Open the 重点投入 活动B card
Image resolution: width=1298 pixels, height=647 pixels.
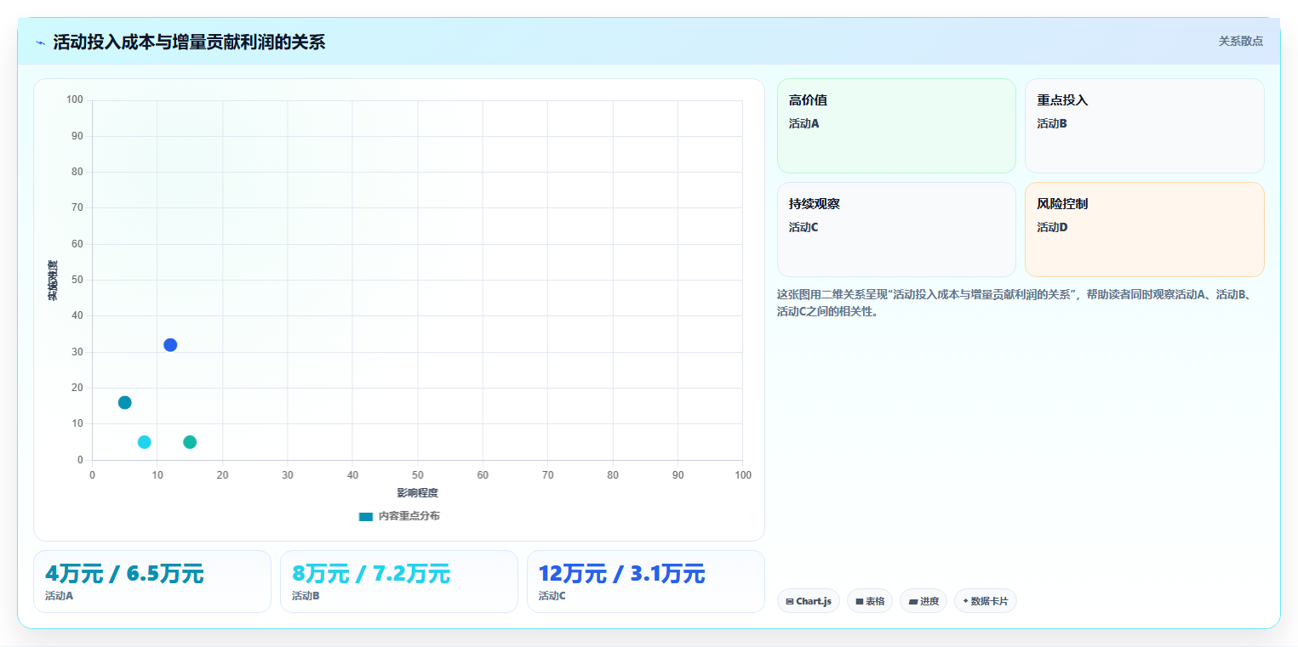point(1144,126)
